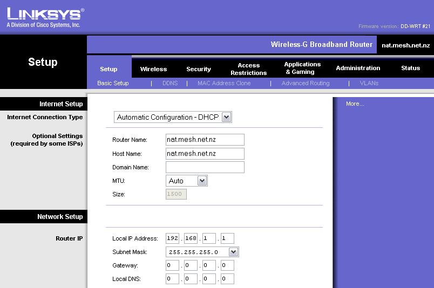Click the second Local DNS octet field
This screenshot has width=434, height=288.
[x=191, y=279]
